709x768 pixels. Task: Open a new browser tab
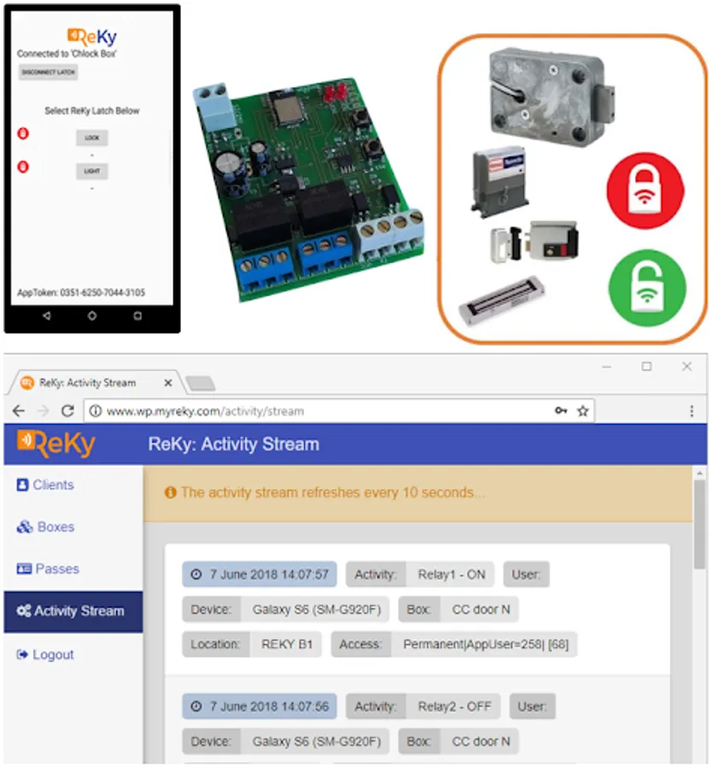pos(201,383)
